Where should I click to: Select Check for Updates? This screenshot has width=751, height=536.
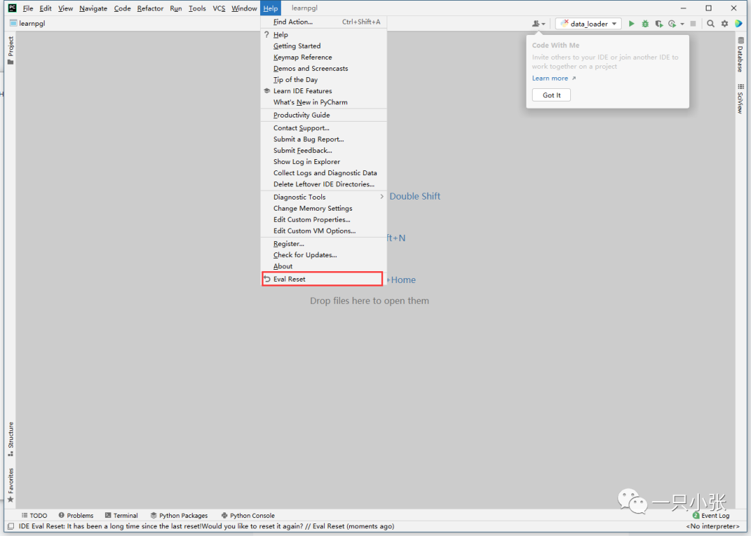click(x=324, y=255)
